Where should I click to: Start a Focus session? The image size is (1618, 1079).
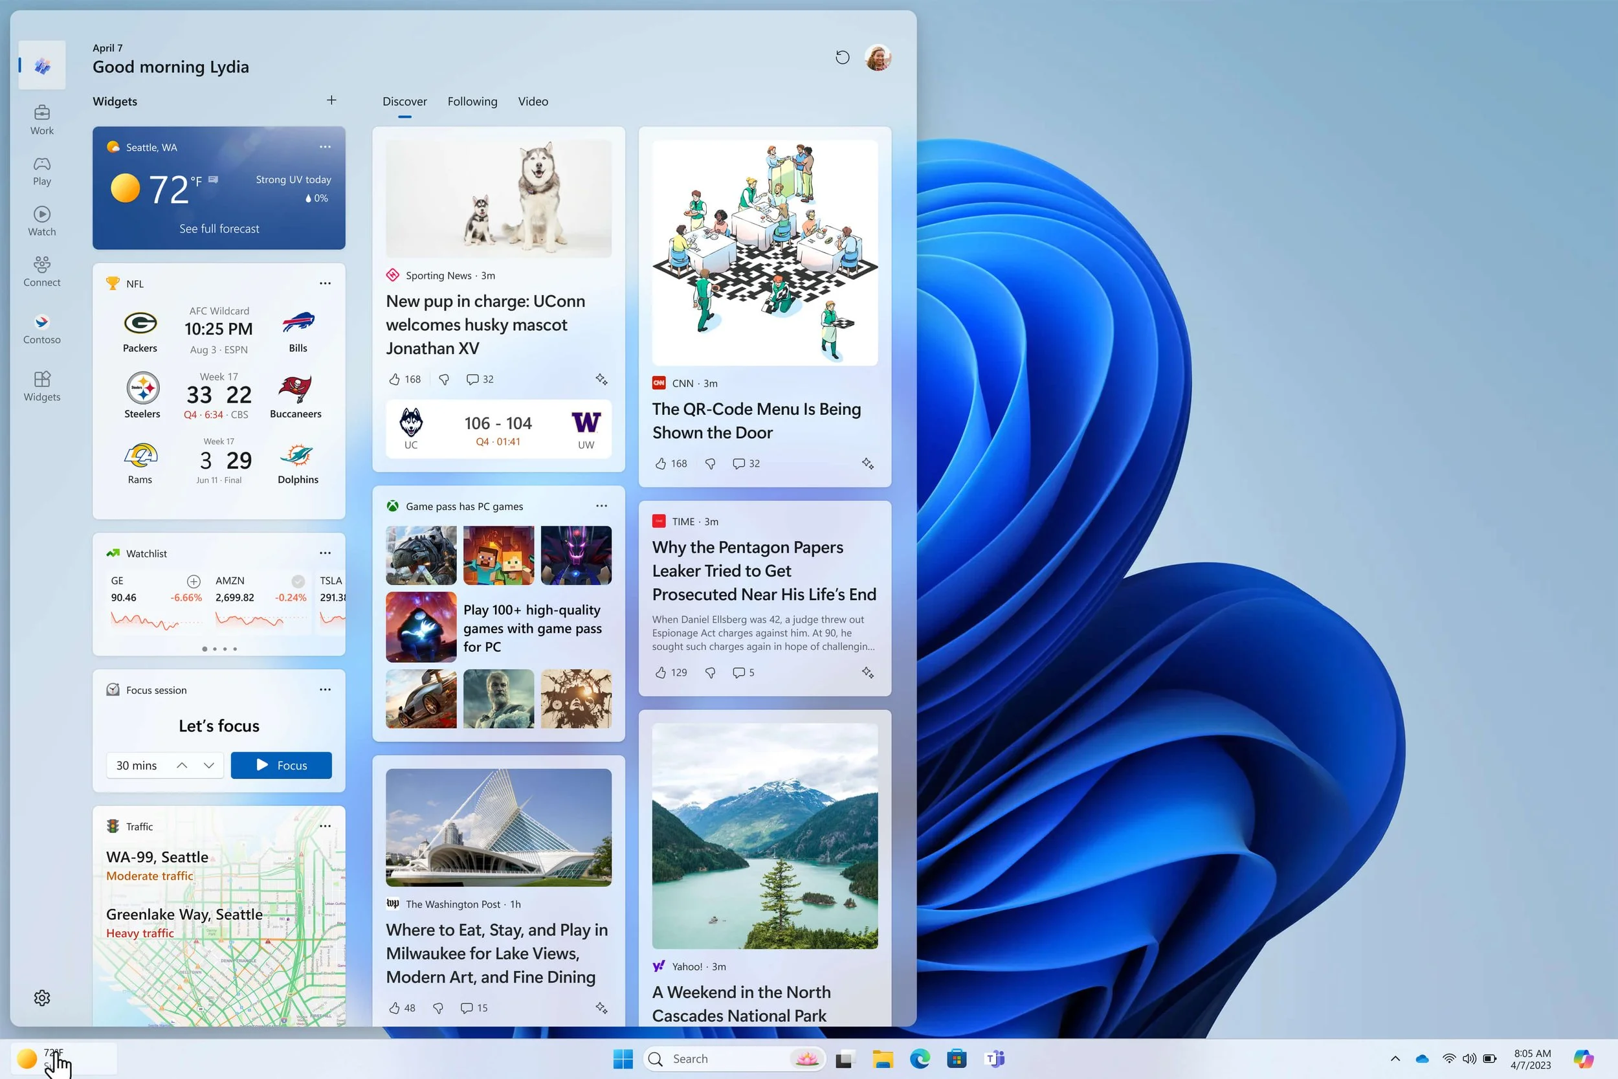tap(281, 765)
